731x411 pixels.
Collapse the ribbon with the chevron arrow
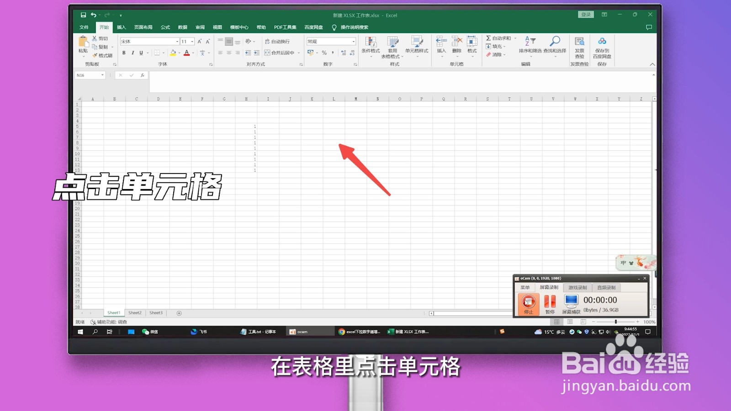click(x=653, y=64)
